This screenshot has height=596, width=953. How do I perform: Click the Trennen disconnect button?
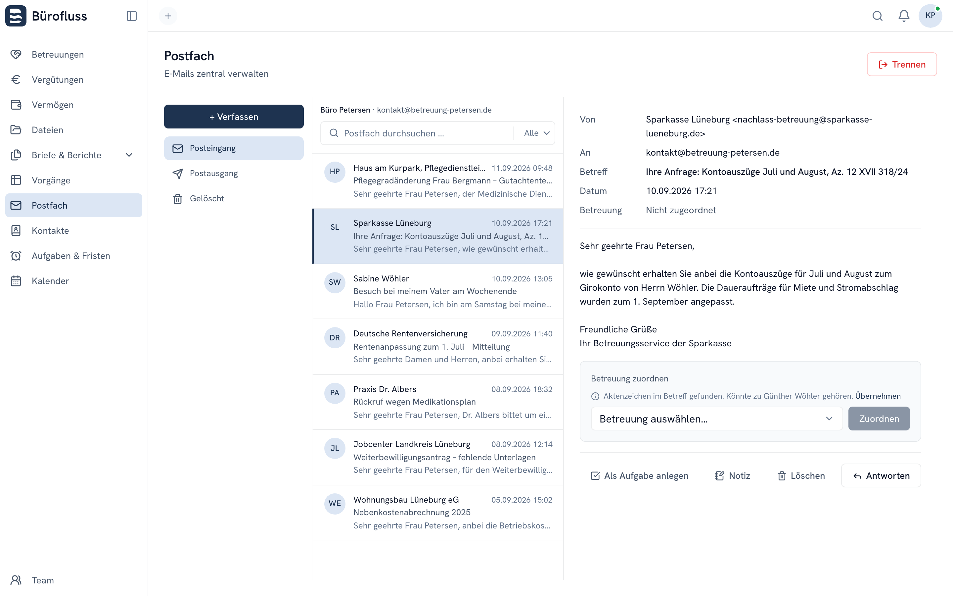[902, 64]
